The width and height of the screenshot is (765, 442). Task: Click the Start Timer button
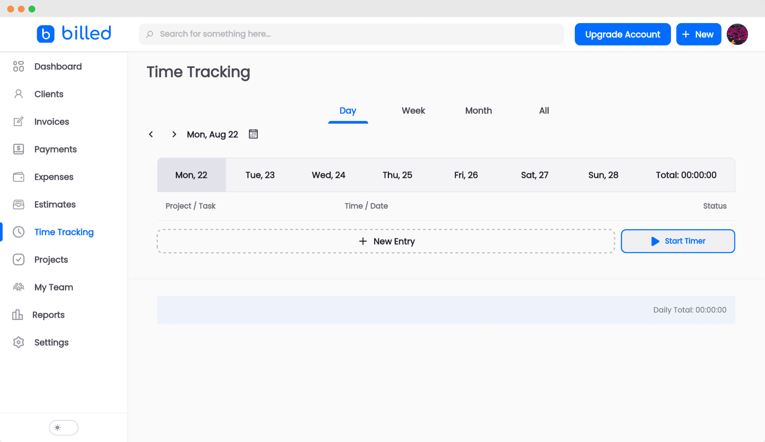point(678,241)
